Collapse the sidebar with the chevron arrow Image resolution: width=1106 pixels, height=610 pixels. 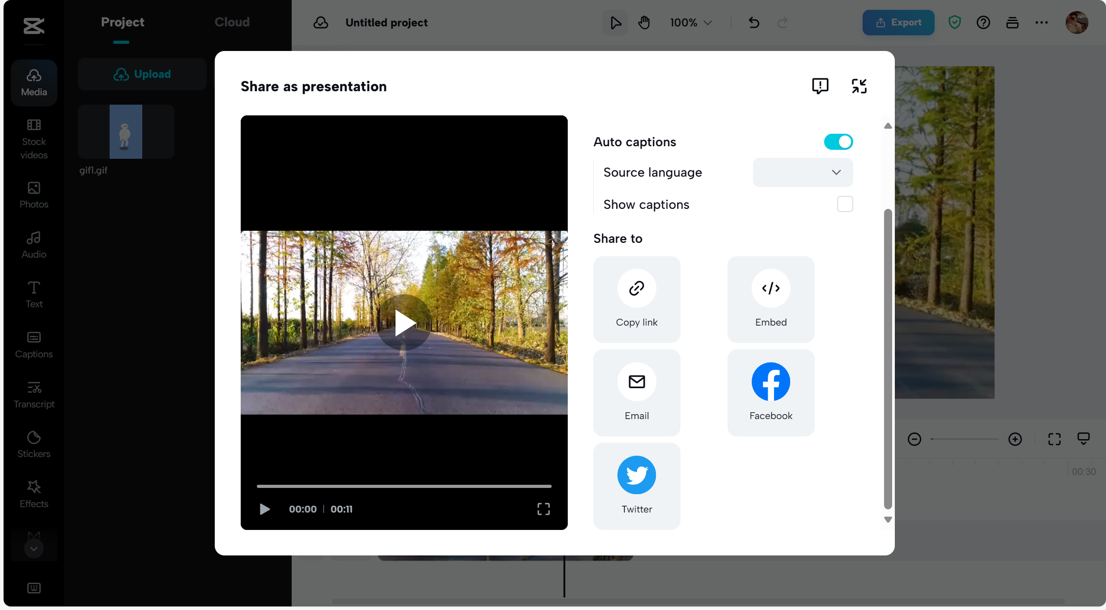coord(34,548)
